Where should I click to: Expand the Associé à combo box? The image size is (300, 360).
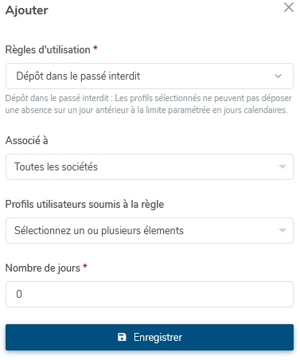(x=150, y=166)
